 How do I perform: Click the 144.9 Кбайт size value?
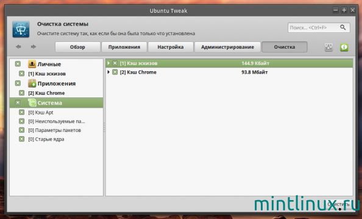[255, 63]
